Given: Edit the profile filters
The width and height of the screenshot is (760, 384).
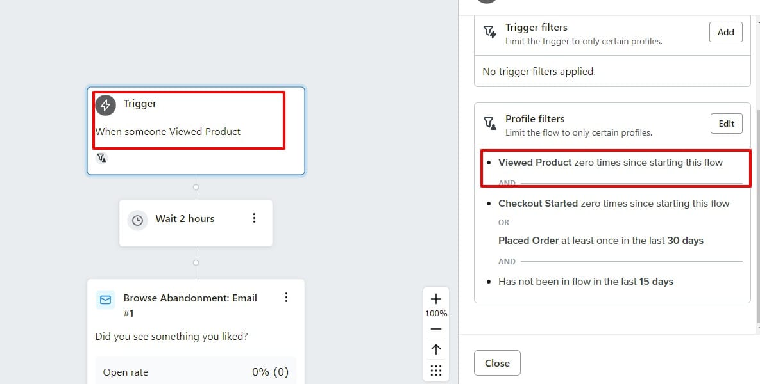Looking at the screenshot, I should coord(726,124).
